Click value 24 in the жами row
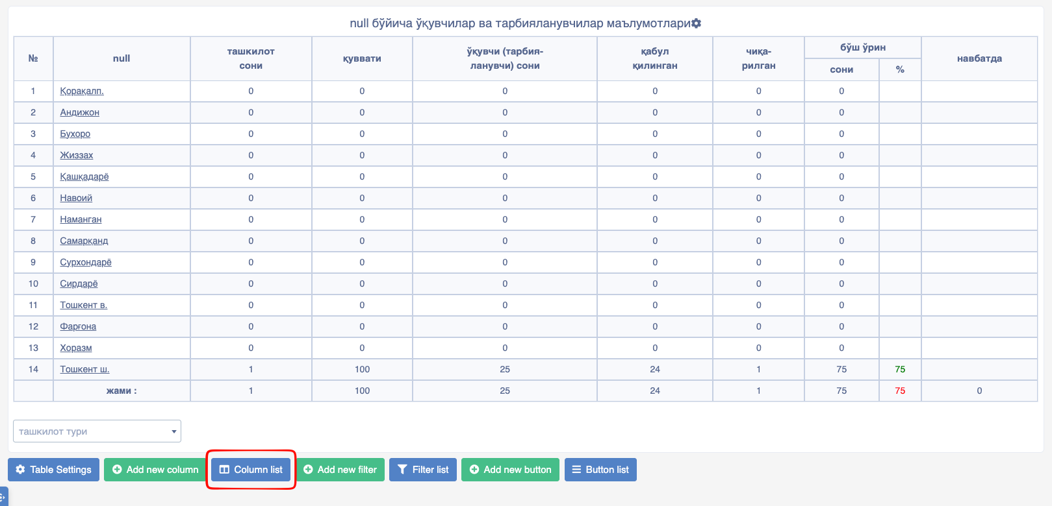This screenshot has width=1052, height=506. pyautogui.click(x=655, y=391)
